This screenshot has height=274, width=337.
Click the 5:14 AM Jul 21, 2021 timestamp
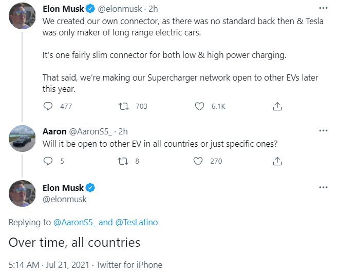point(49,265)
